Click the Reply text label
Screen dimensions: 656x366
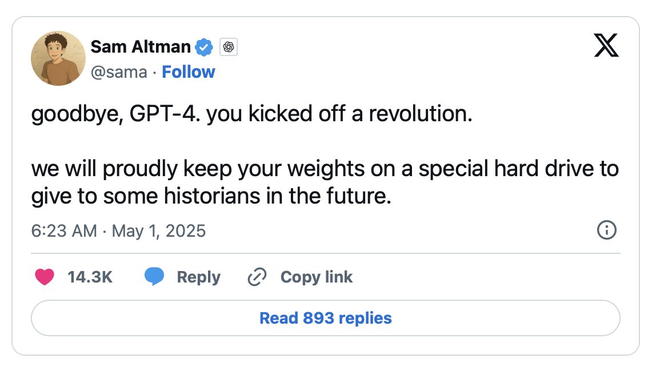click(x=198, y=277)
